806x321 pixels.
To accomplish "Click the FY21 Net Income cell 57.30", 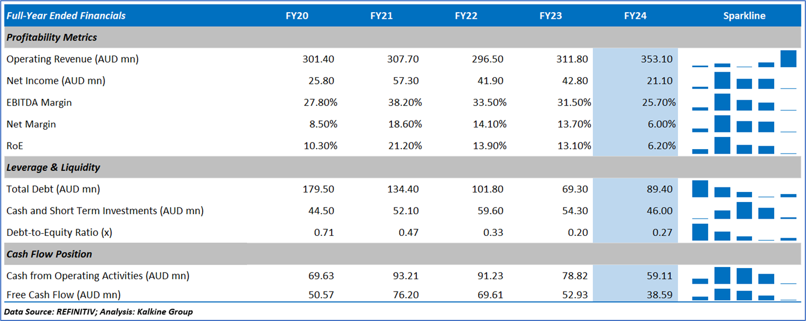I will coord(406,81).
